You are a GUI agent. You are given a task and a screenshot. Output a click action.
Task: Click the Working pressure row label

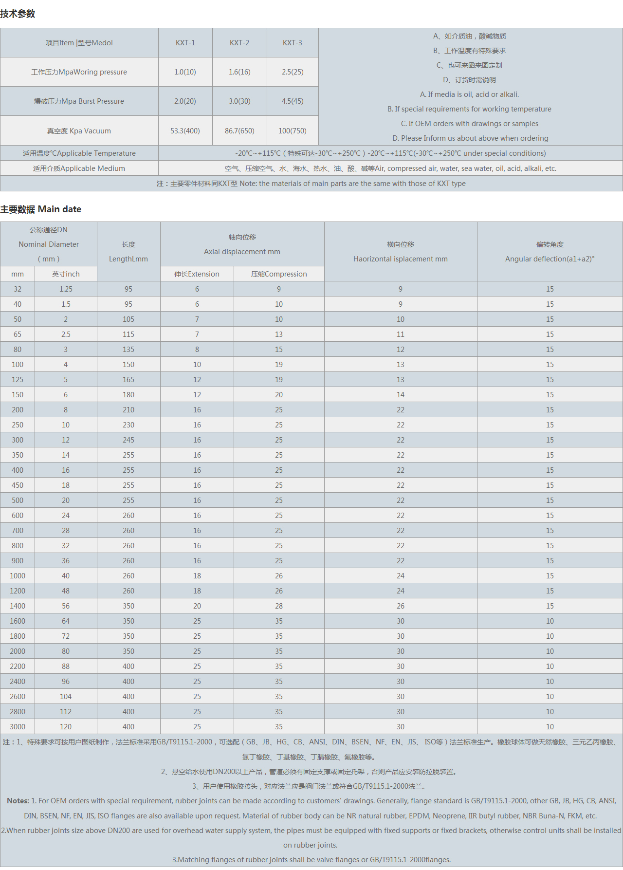point(79,72)
